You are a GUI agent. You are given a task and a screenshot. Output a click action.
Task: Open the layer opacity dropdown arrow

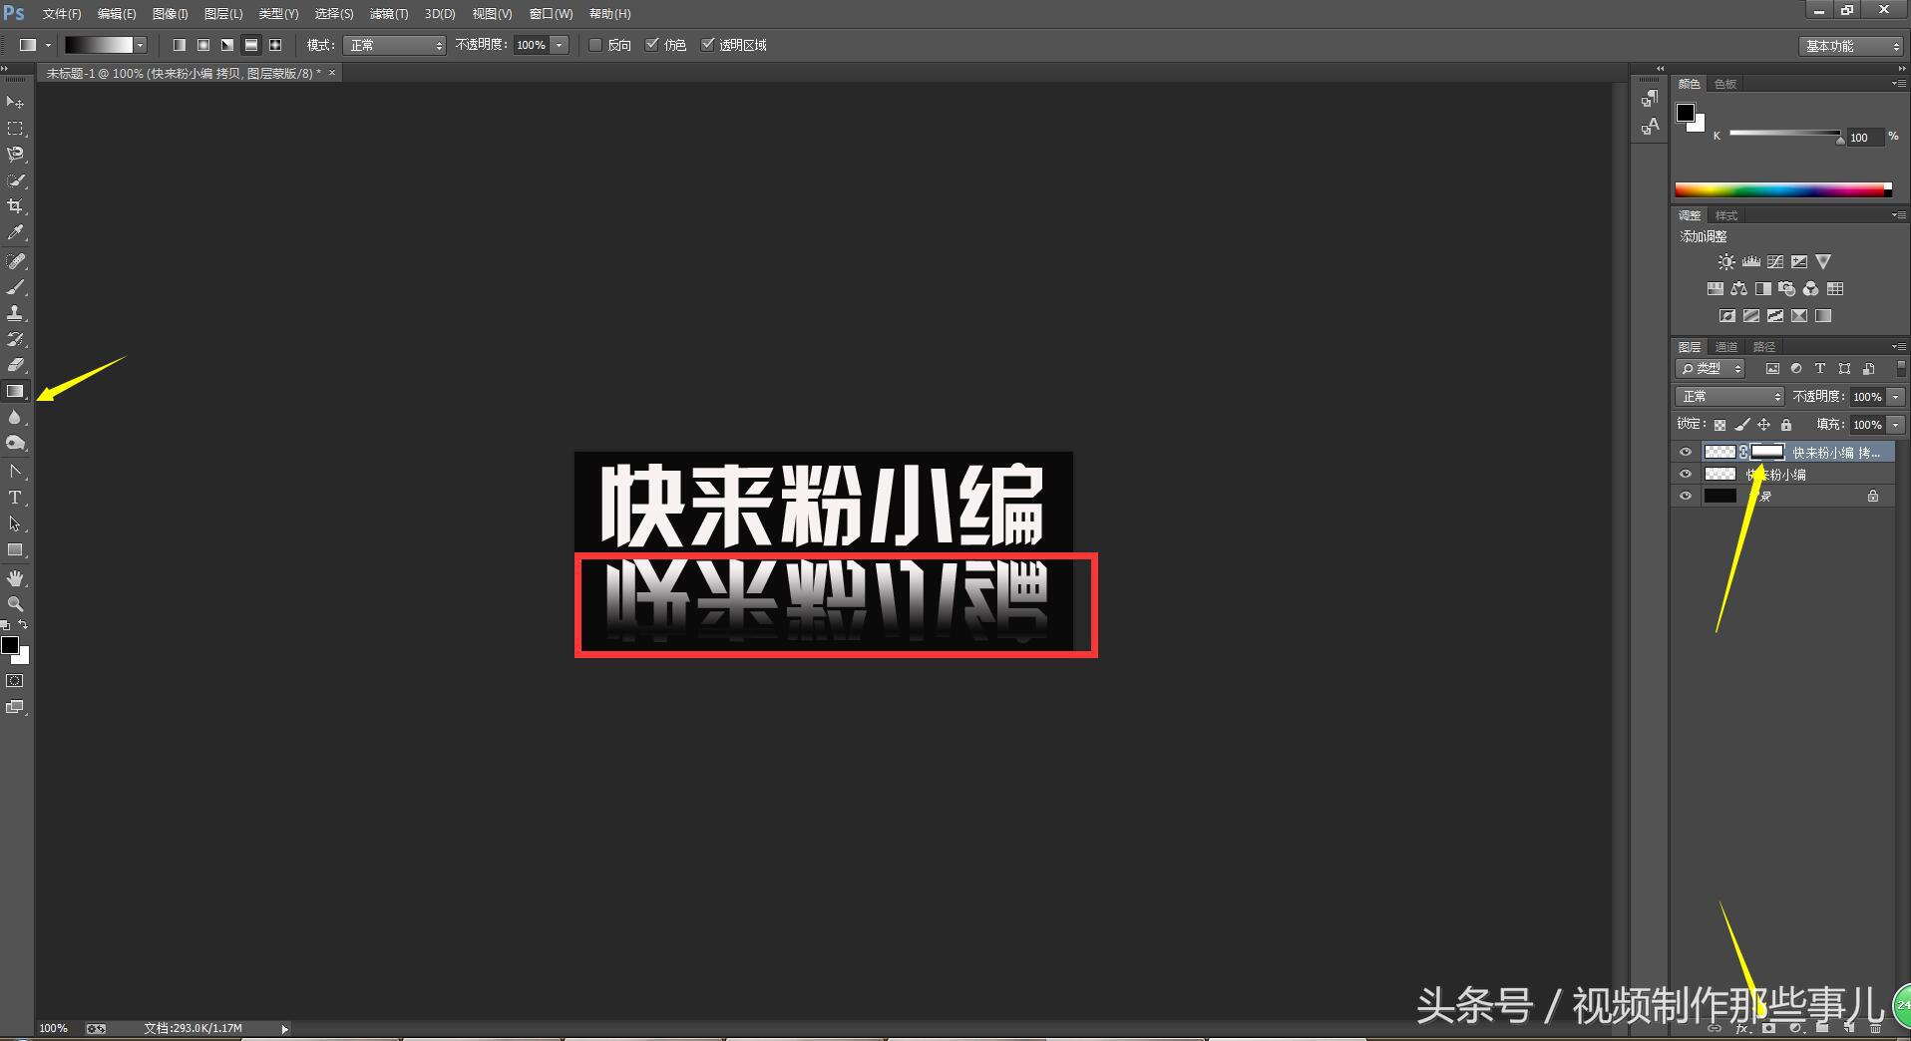(1895, 396)
